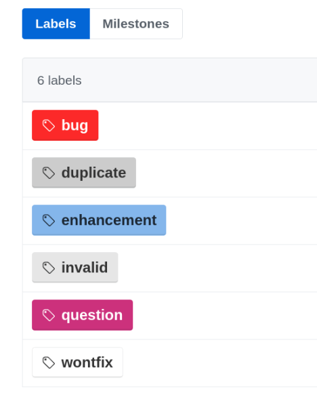Click the tag icon in the question label
This screenshot has height=393, width=317.
(48, 315)
